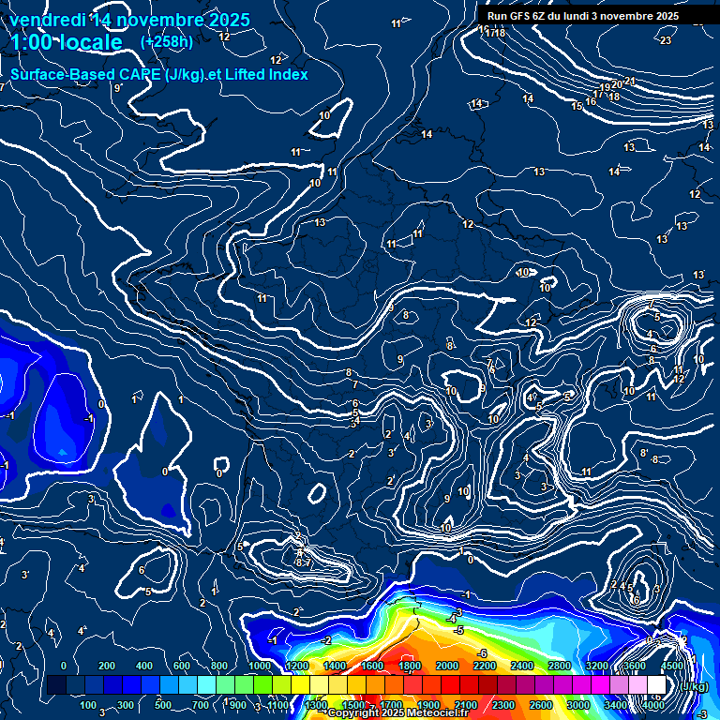Click the '3200' legend label
The width and height of the screenshot is (720, 720).
pos(597,666)
